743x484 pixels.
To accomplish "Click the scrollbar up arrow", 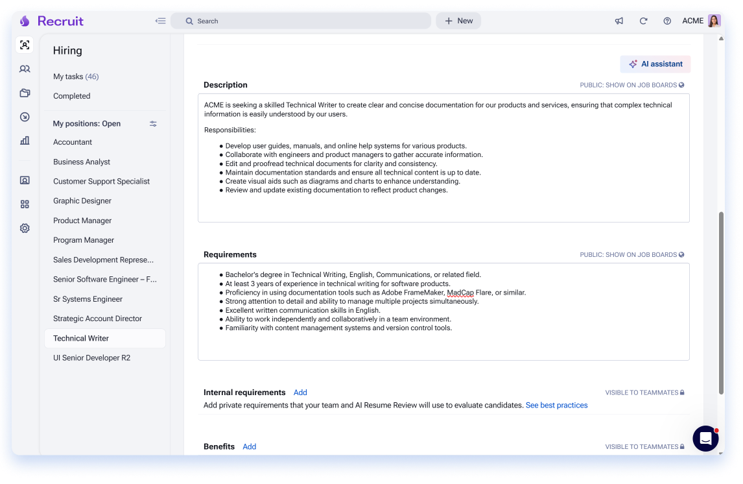I will click(721, 39).
